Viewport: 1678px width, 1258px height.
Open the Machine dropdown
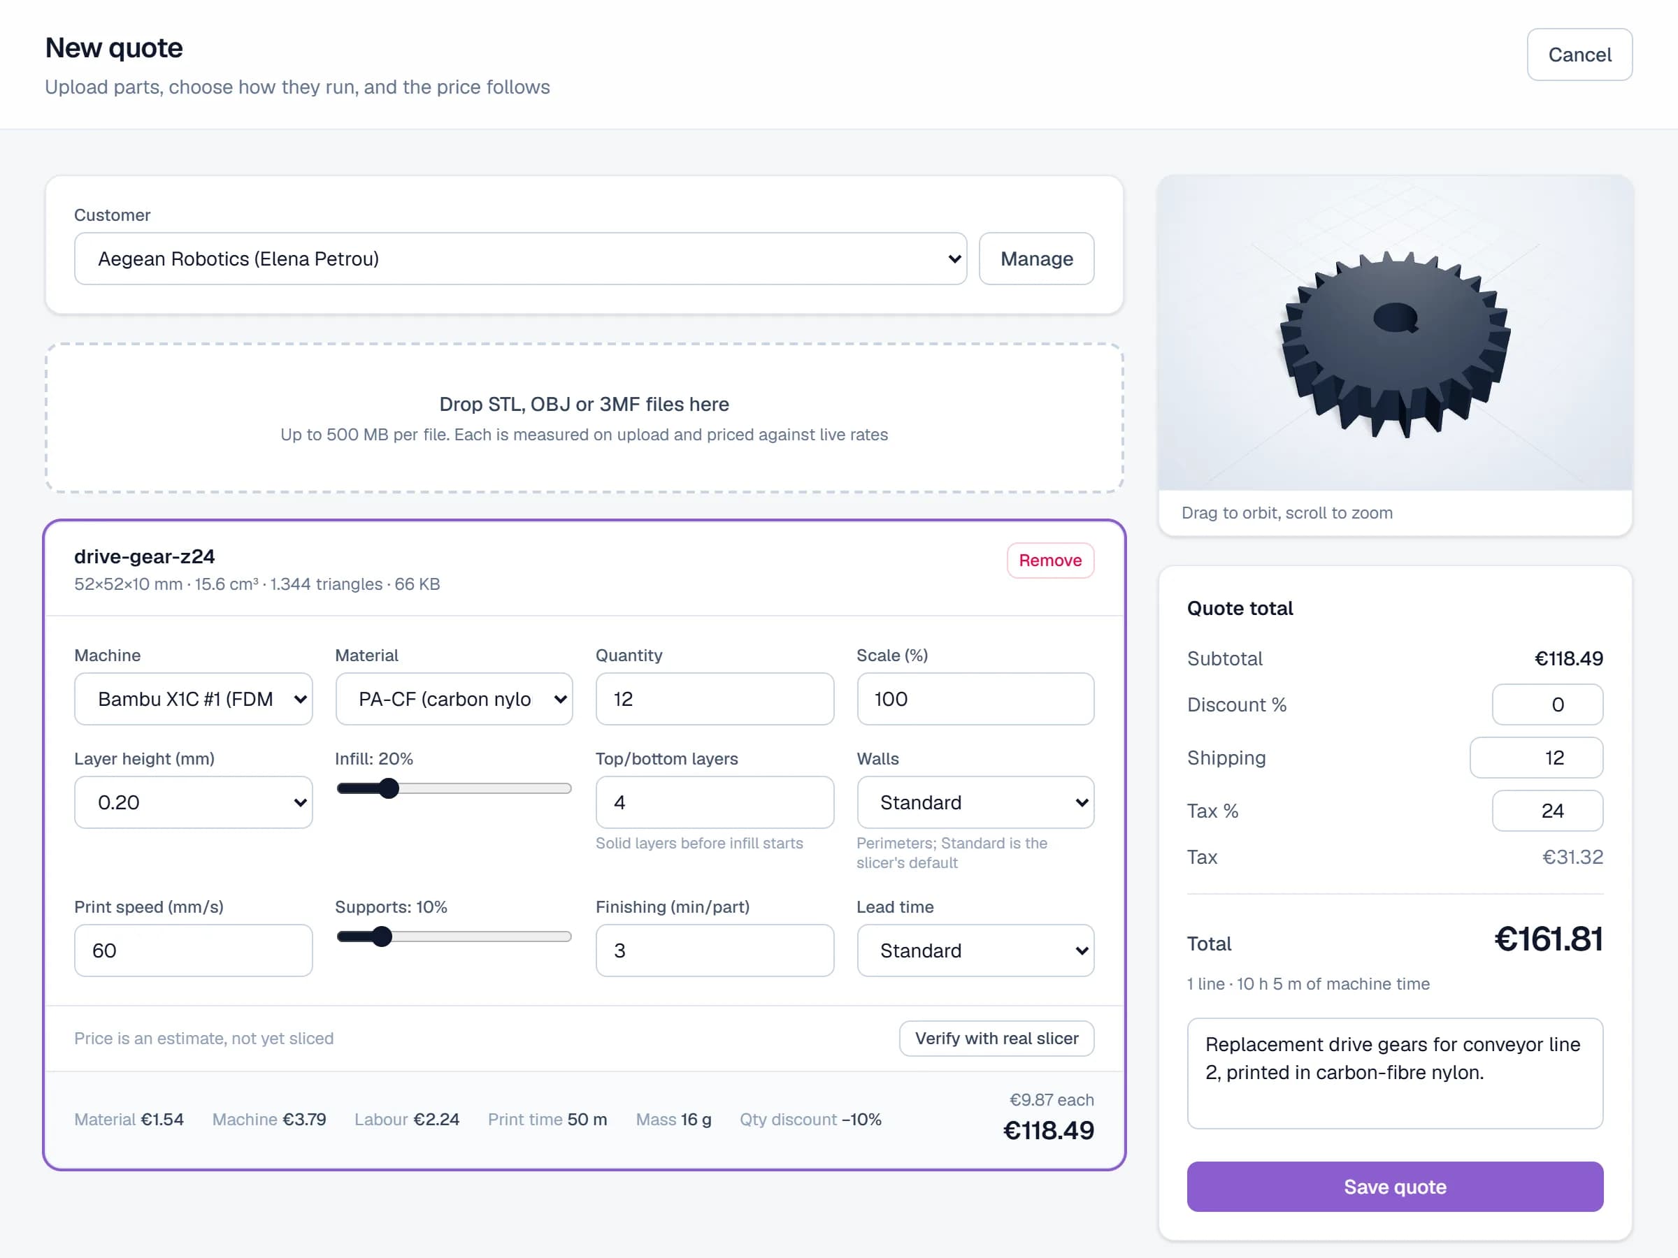(x=194, y=699)
